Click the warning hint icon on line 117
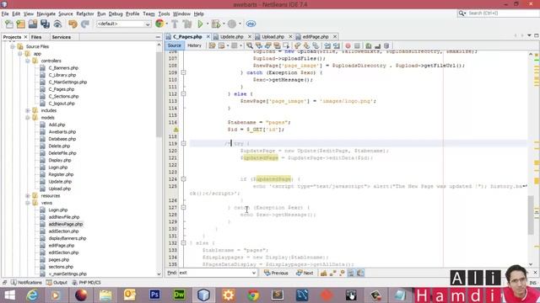Screen dimensions: 540x303 (x=175, y=130)
